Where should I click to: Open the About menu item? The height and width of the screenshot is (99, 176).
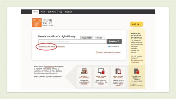pos(43,12)
